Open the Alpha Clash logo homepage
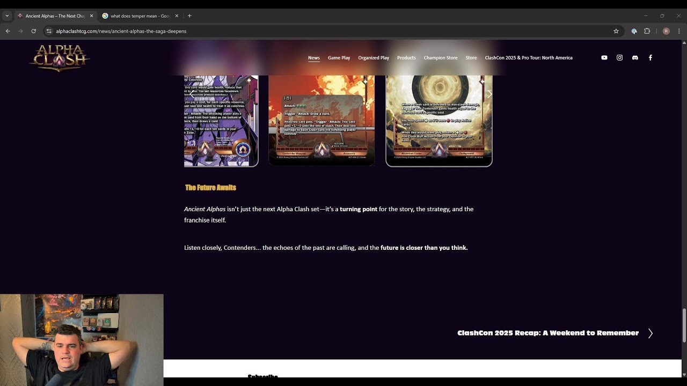The image size is (687, 386). pos(60,57)
